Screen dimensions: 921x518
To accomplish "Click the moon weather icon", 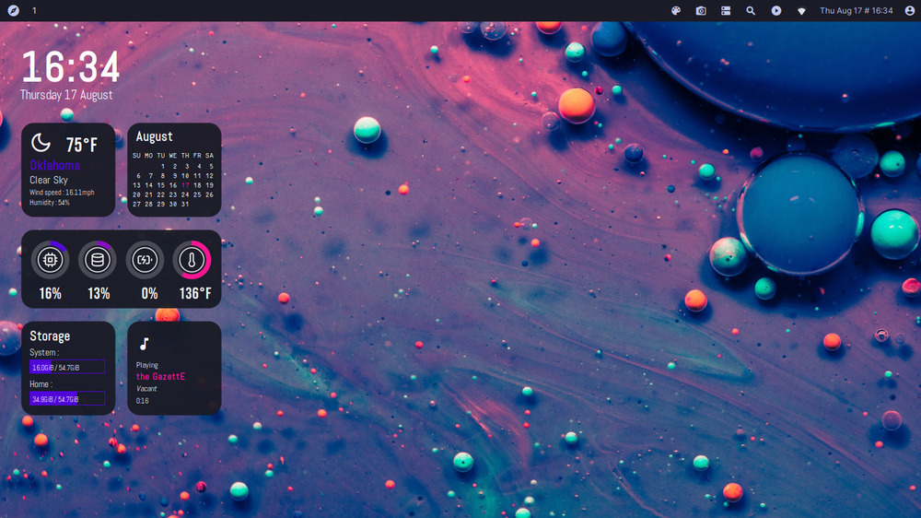I will [x=41, y=143].
